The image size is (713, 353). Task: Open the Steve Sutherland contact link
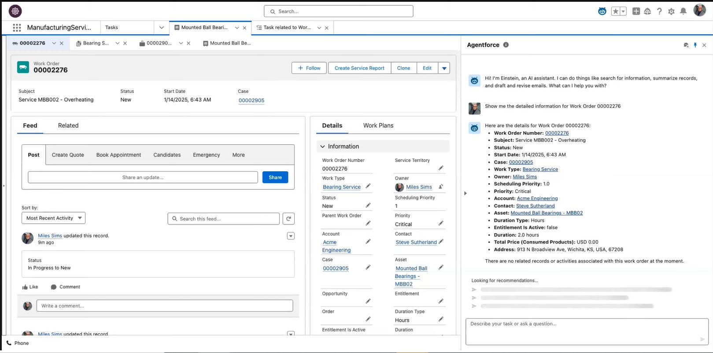tap(416, 243)
